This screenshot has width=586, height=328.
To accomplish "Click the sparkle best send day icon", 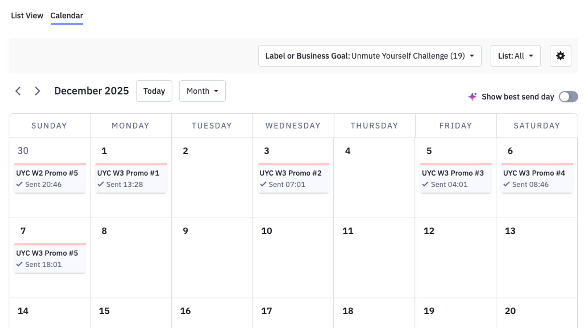I will pyautogui.click(x=472, y=97).
